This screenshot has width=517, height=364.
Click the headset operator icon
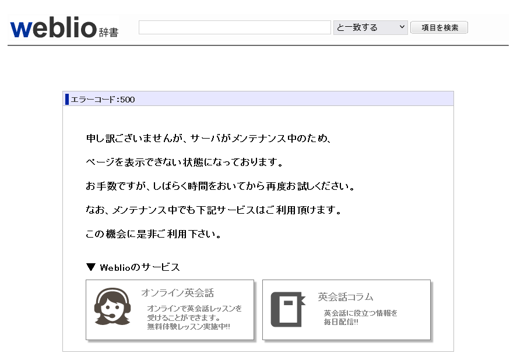(x=112, y=307)
